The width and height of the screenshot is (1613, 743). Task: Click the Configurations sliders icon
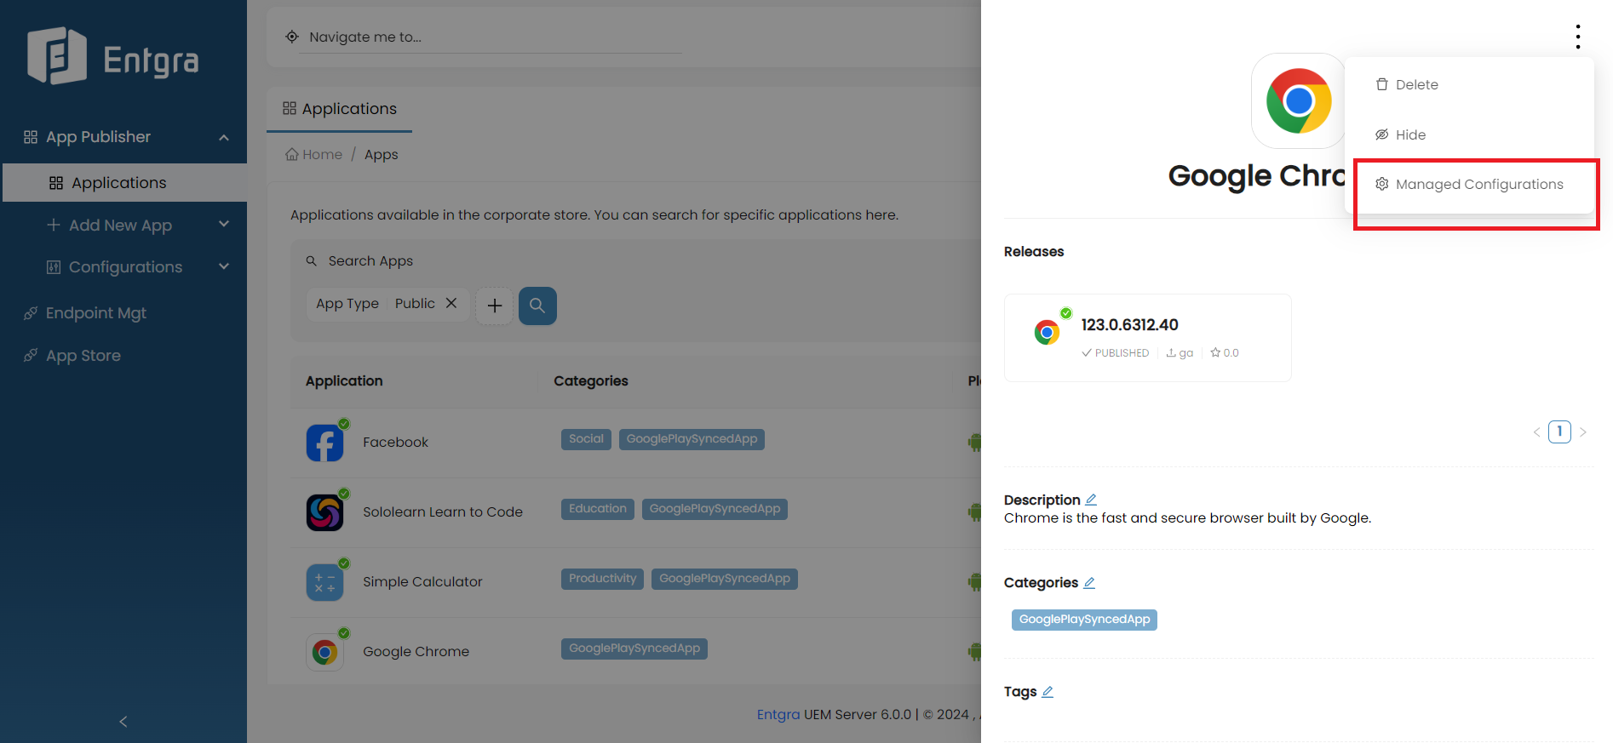(54, 267)
